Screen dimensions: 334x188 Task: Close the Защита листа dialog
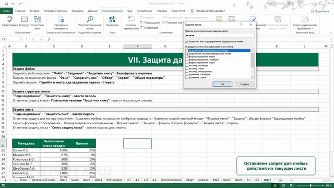point(250,25)
